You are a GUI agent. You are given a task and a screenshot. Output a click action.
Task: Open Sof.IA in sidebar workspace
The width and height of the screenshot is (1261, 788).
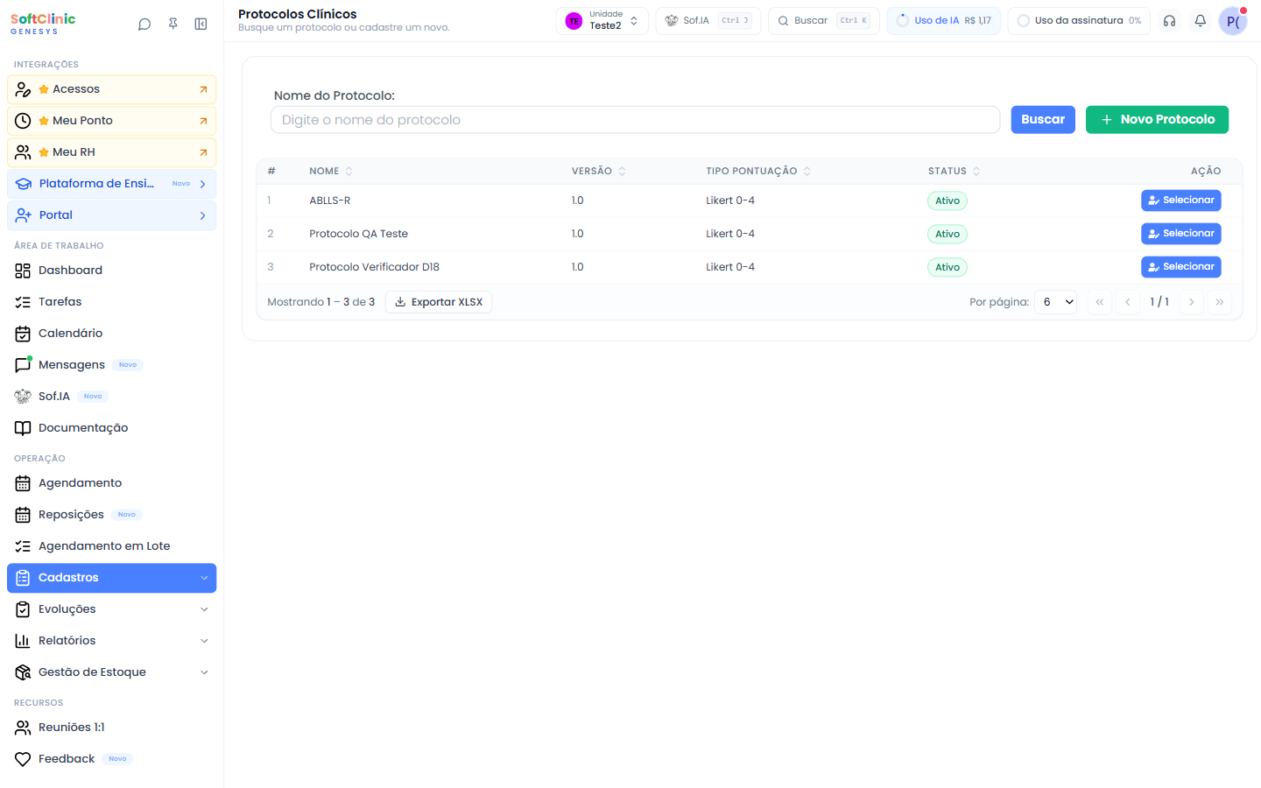point(112,397)
